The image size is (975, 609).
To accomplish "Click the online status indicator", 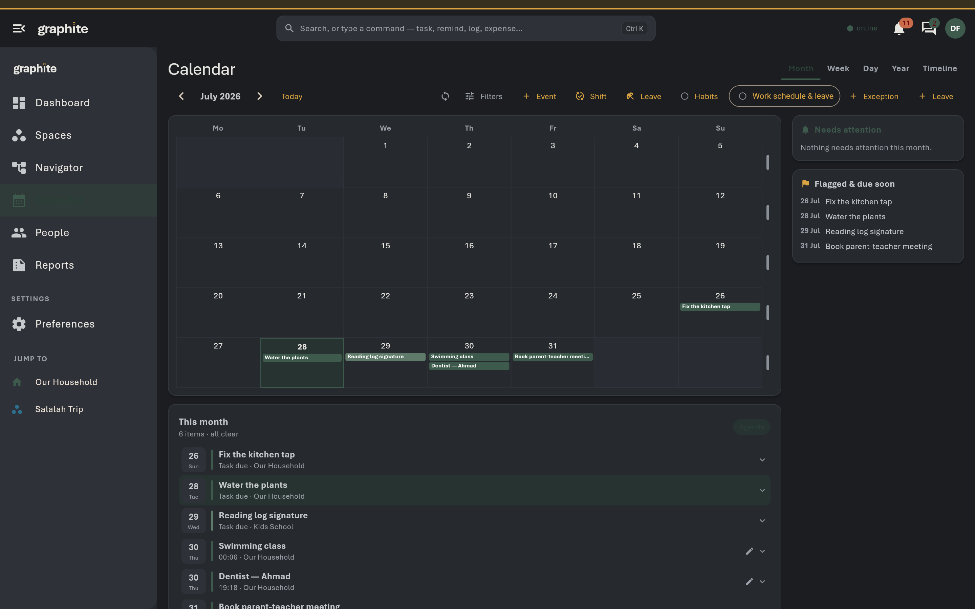I will [x=862, y=29].
